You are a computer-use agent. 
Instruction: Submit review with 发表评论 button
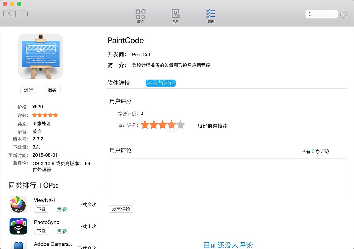coord(121,209)
